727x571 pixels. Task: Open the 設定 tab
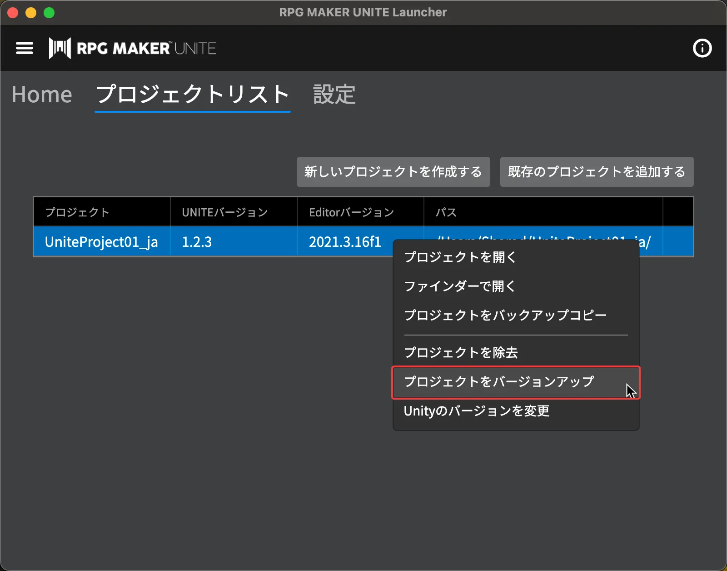click(334, 95)
